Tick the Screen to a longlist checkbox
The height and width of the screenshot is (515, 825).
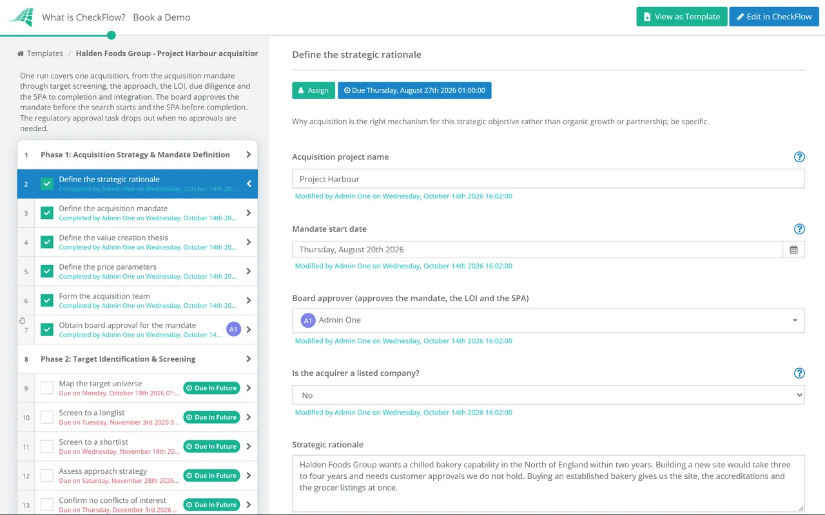(47, 417)
